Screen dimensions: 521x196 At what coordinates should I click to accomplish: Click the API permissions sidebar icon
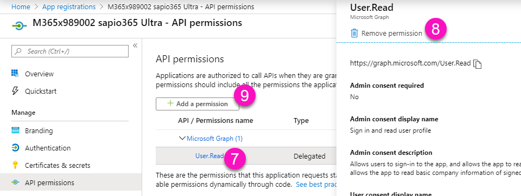(15, 182)
